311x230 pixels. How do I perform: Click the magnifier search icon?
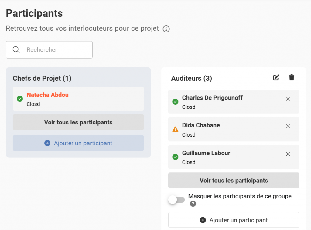[x=16, y=50]
